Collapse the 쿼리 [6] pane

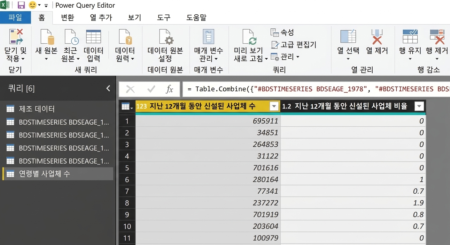coord(108,88)
